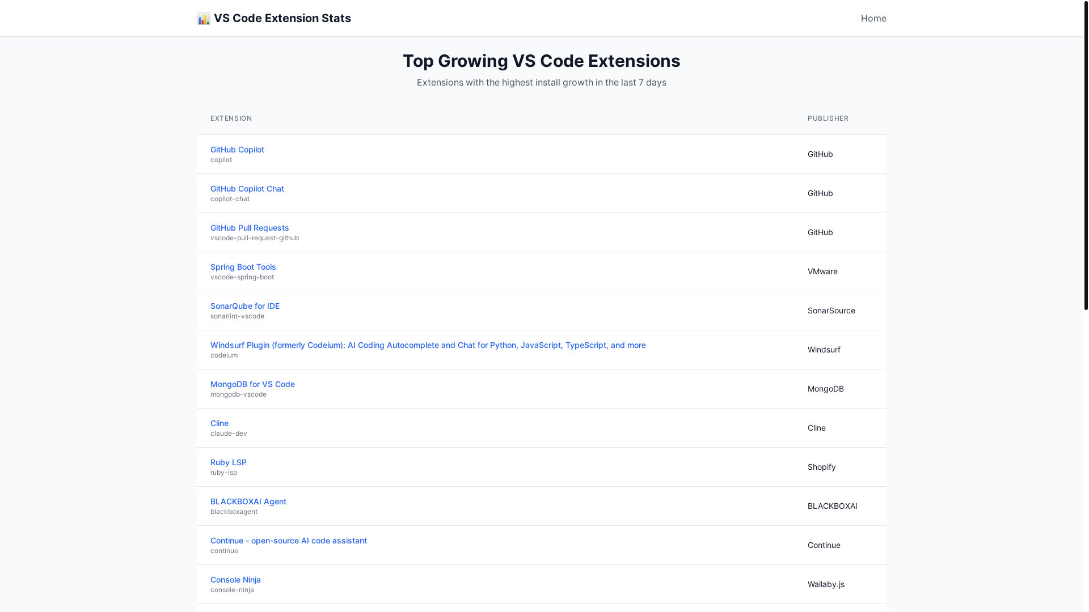
Task: Open the Continue open-source AI code assistant link
Action: (x=289, y=541)
